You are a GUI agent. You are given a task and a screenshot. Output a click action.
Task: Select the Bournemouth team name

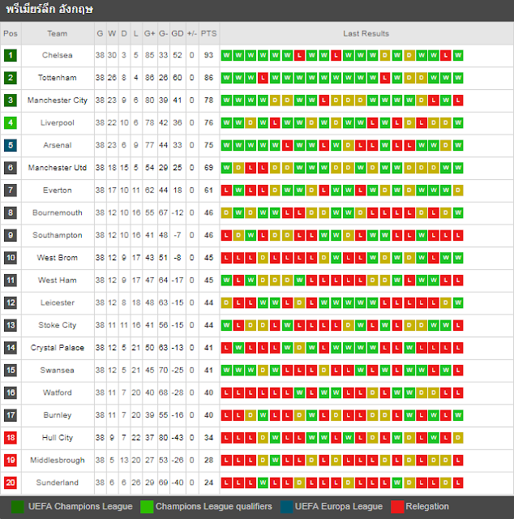58,212
